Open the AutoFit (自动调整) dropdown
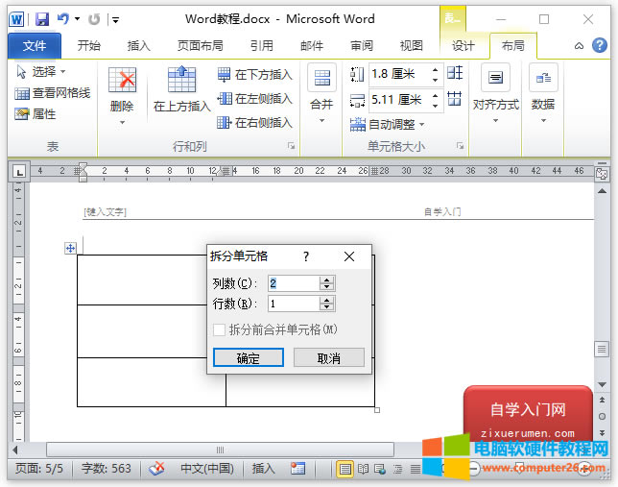618x487 pixels. [395, 124]
